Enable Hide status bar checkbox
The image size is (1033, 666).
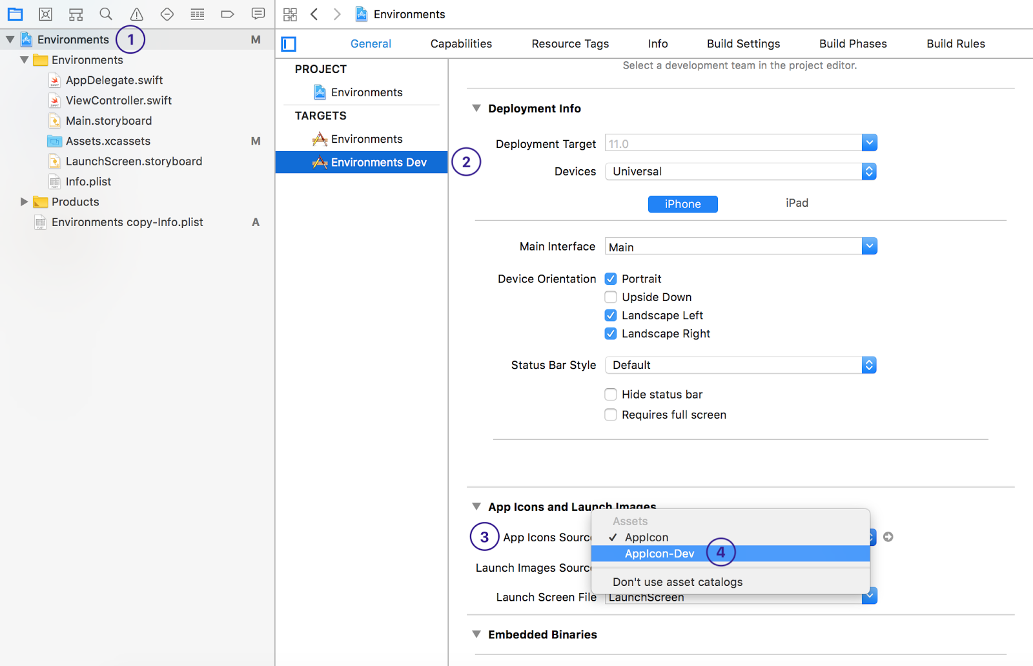coord(611,395)
